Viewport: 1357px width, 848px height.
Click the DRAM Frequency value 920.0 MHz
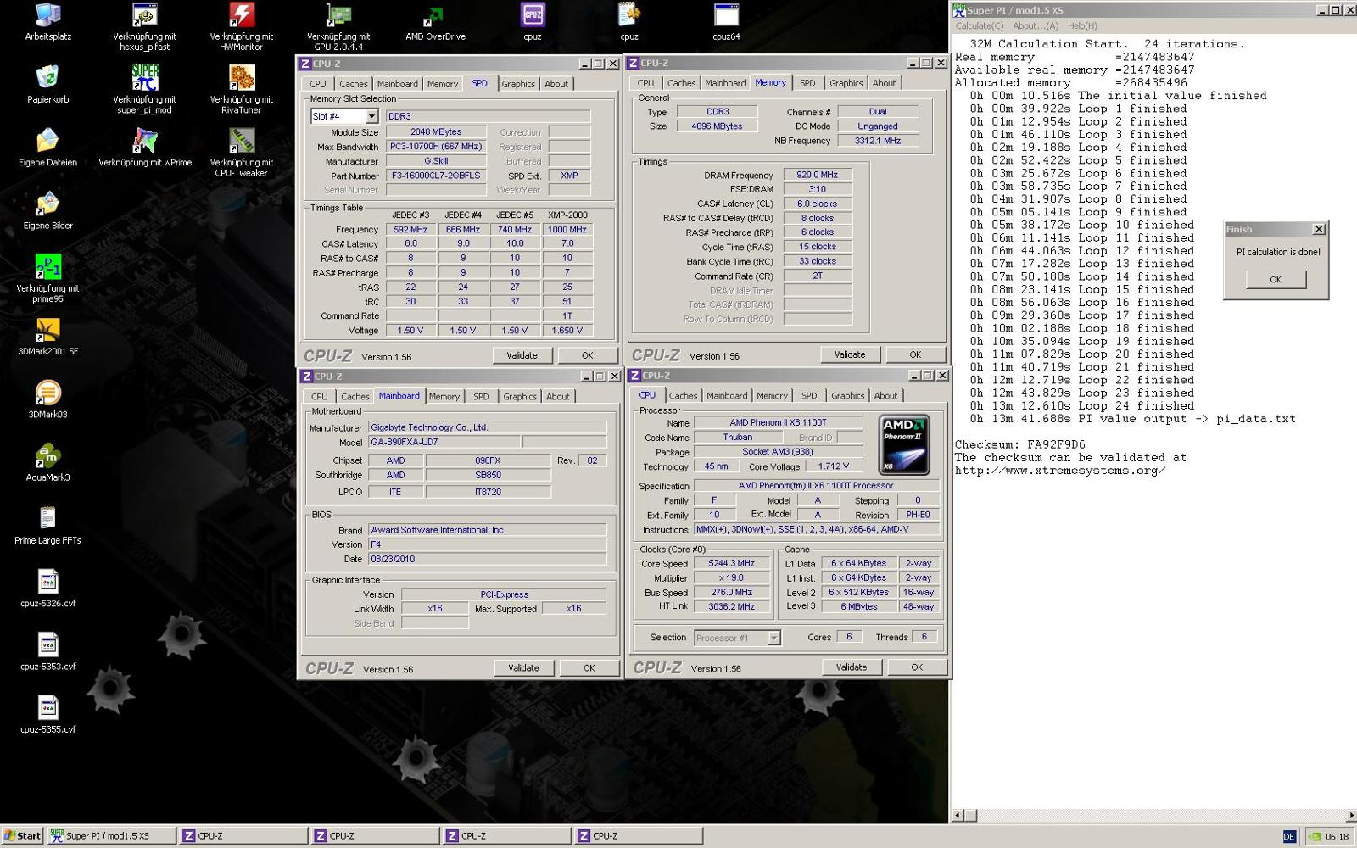pyautogui.click(x=818, y=175)
